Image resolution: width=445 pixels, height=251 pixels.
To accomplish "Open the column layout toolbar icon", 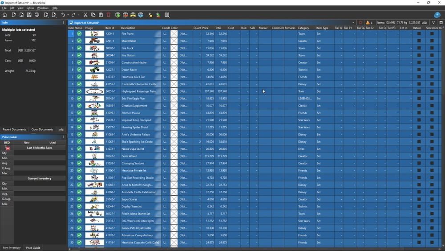I will coord(167,15).
